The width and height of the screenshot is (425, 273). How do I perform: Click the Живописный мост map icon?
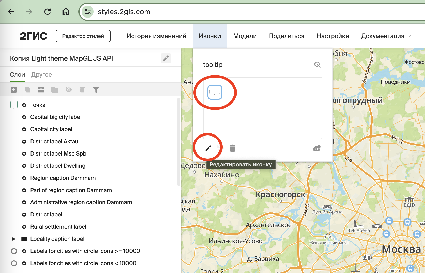329,236
